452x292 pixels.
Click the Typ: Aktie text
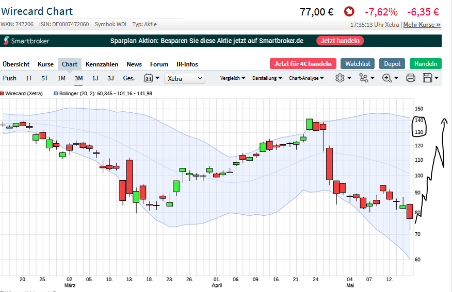[x=144, y=24]
